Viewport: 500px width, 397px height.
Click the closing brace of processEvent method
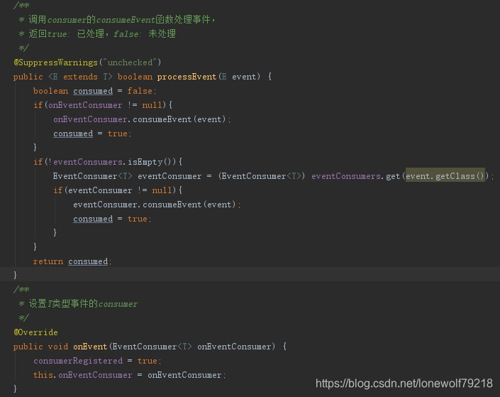pyautogui.click(x=15, y=275)
